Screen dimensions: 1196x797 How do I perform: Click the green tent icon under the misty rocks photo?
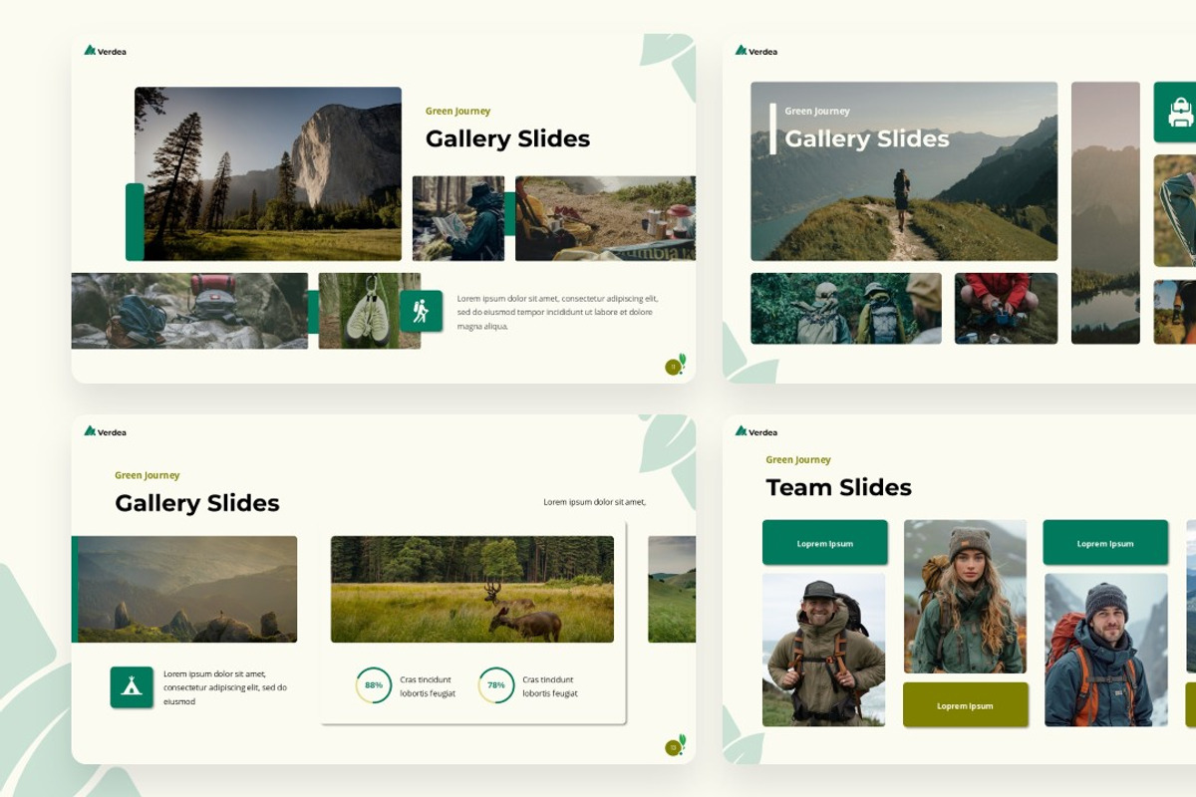point(132,687)
